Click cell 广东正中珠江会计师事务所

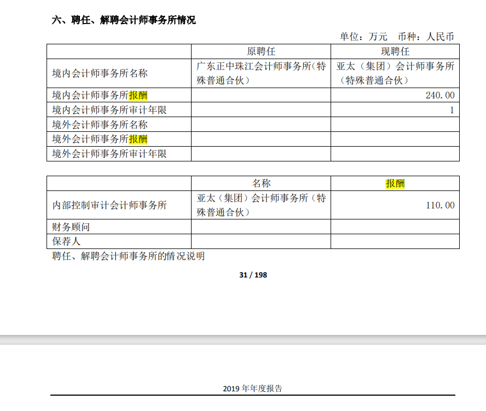point(261,73)
